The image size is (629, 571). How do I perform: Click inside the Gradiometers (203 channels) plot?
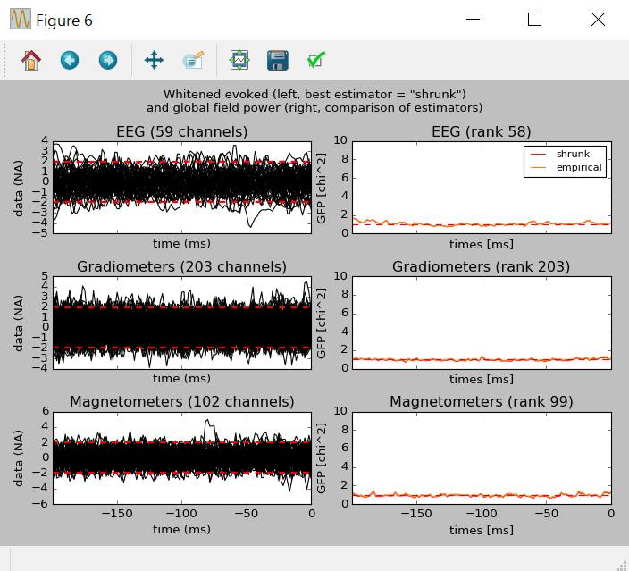coord(182,322)
